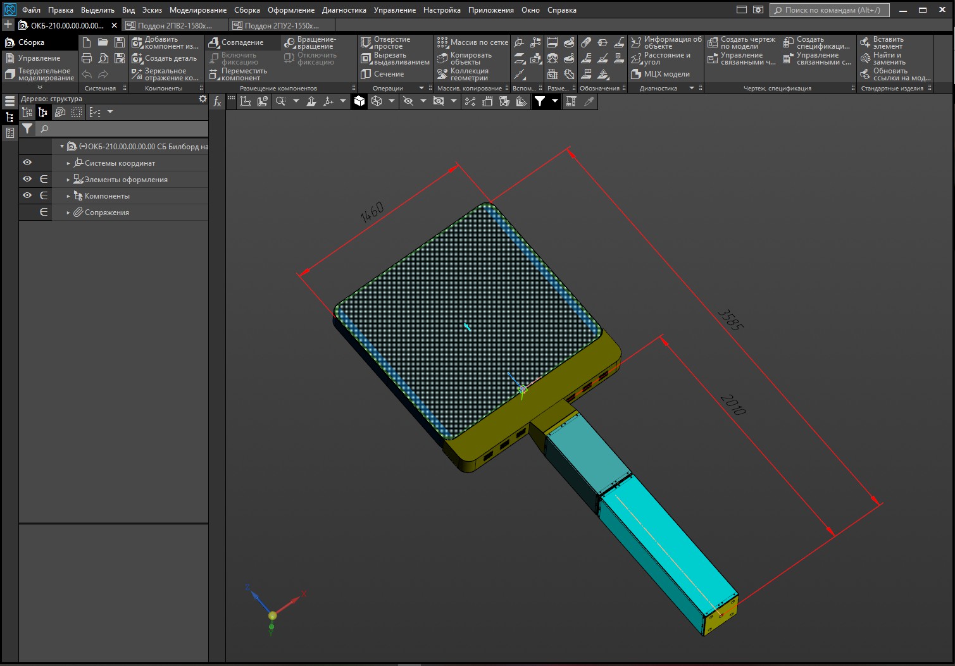The width and height of the screenshot is (955, 666).
Task: Open the Print icon in system toolbar
Action: tap(87, 58)
